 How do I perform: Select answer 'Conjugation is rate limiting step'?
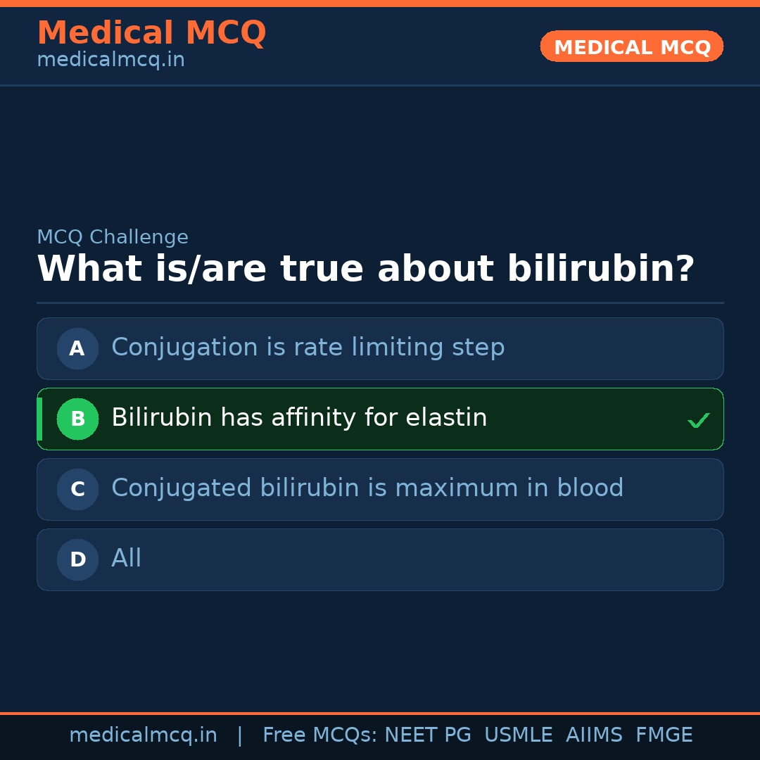click(x=308, y=348)
